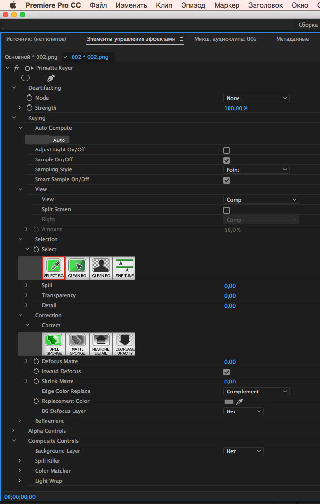The height and width of the screenshot is (504, 320).
Task: Click the Detail value 0,00
Action: [x=230, y=305]
